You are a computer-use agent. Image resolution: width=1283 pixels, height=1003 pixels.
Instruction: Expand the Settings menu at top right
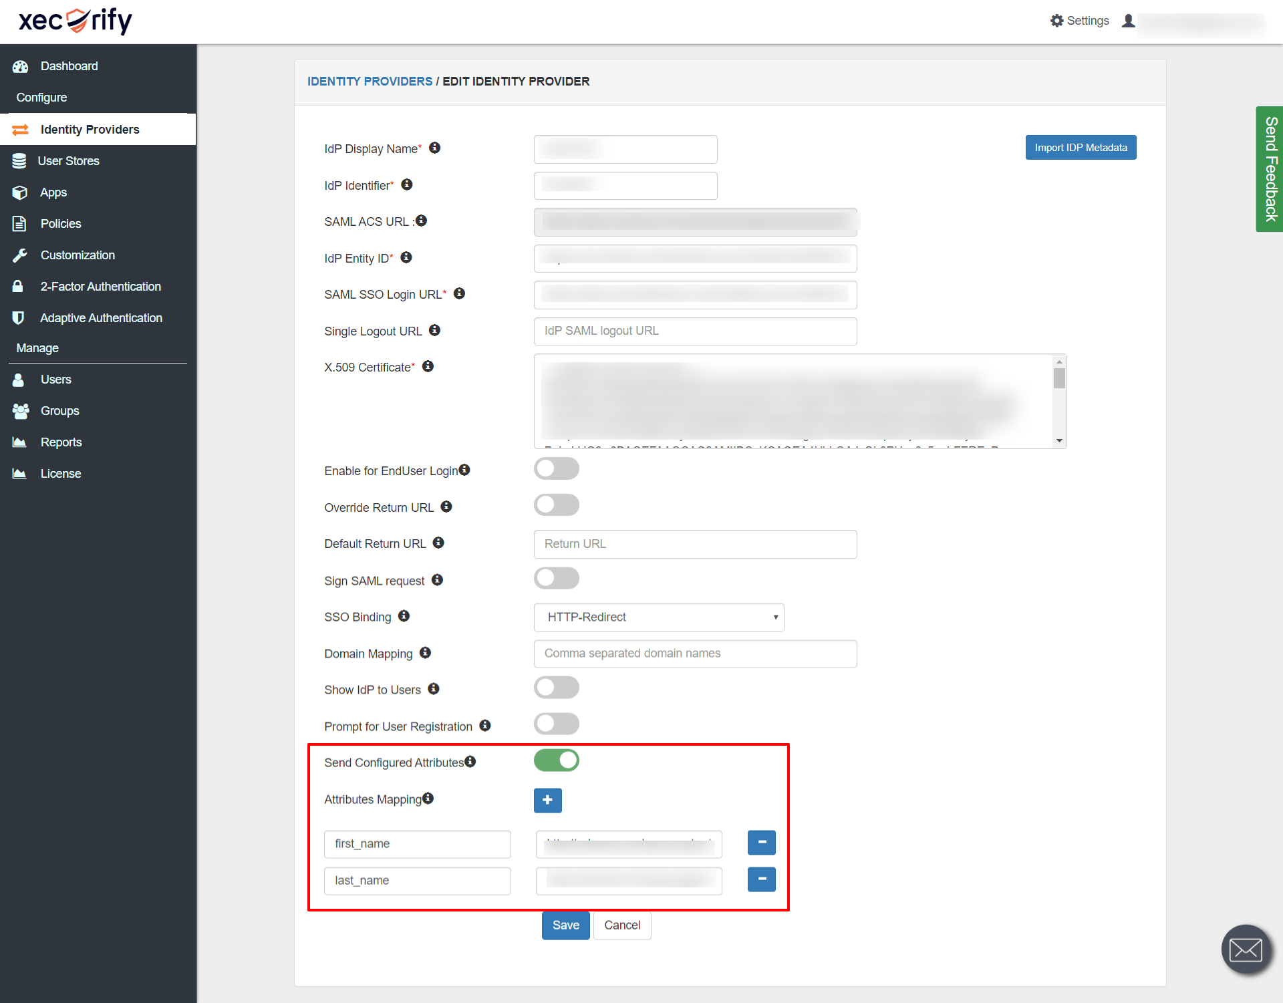pyautogui.click(x=1079, y=20)
